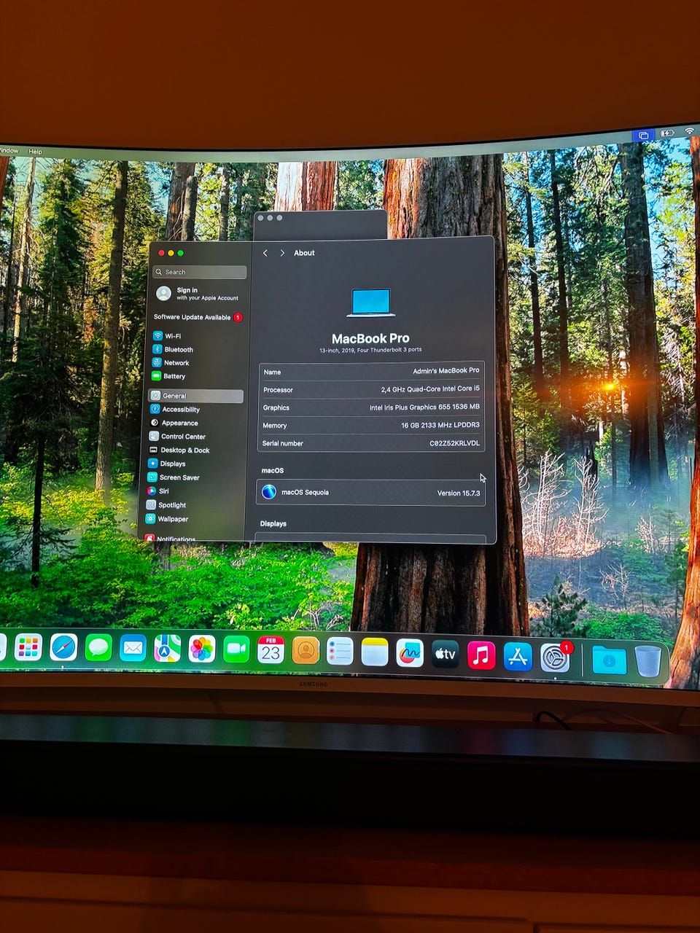This screenshot has height=933, width=700.
Task: Open the Calendar showing Feb 23
Action: (271, 650)
